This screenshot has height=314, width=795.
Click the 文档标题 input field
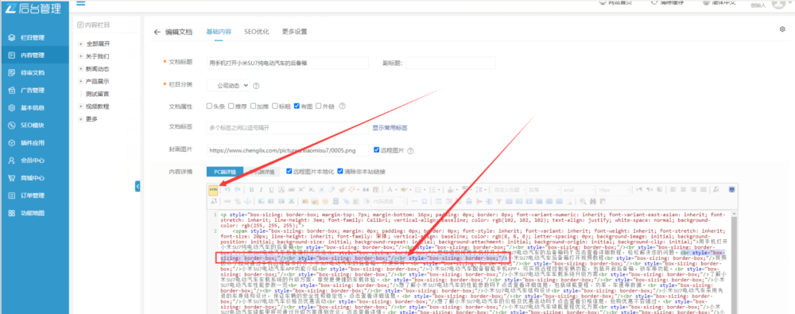(288, 63)
